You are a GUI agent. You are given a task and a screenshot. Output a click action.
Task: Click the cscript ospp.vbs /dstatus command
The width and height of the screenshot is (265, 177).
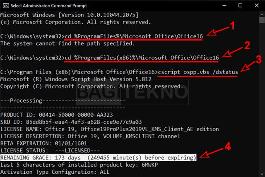coord(198,72)
